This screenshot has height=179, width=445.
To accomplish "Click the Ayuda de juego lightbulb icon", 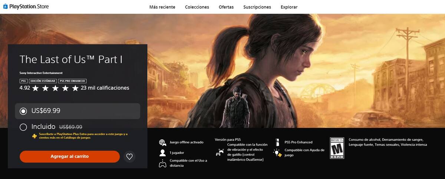I will [x=277, y=153].
